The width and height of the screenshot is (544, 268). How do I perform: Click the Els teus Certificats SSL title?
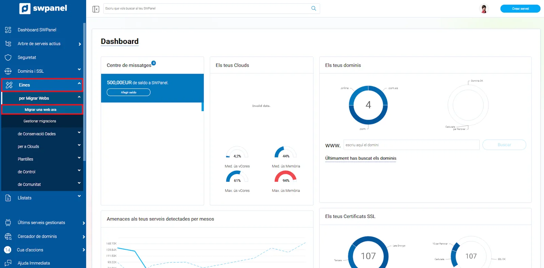pos(350,216)
